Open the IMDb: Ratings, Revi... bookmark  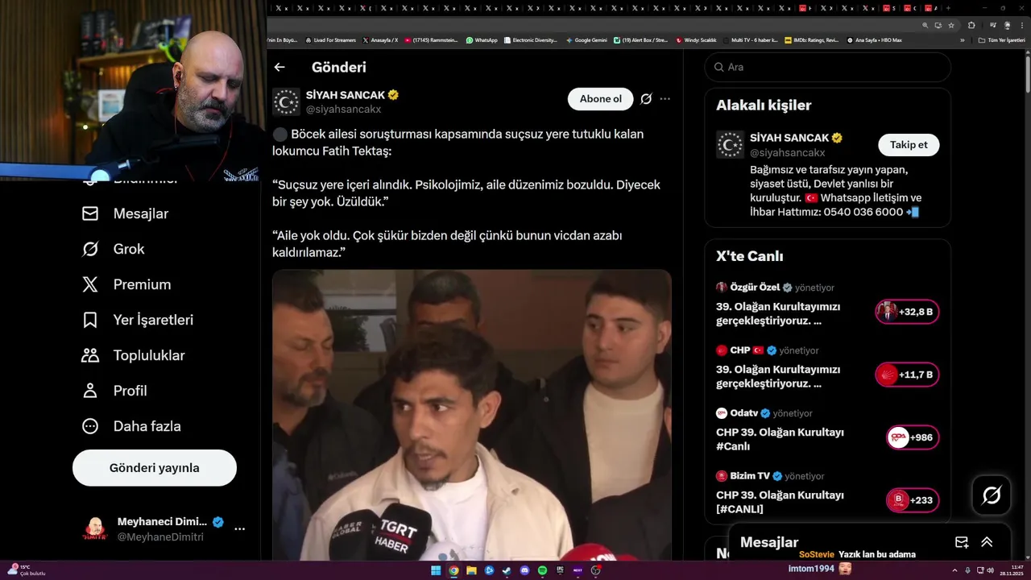[812, 39]
